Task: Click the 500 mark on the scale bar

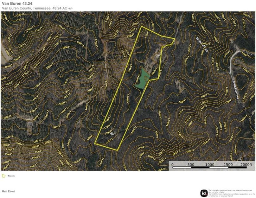Action: coord(191,165)
